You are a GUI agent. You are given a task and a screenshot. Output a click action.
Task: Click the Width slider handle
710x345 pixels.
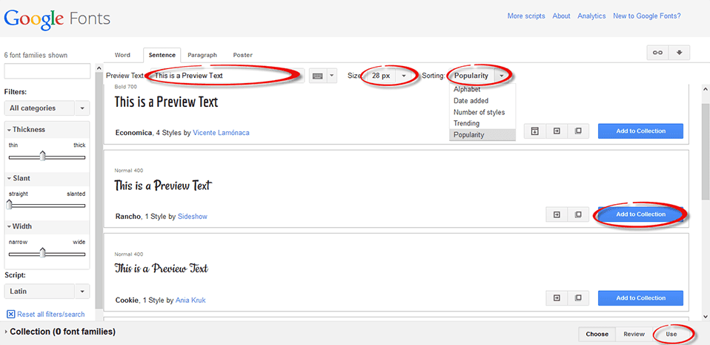tap(42, 252)
